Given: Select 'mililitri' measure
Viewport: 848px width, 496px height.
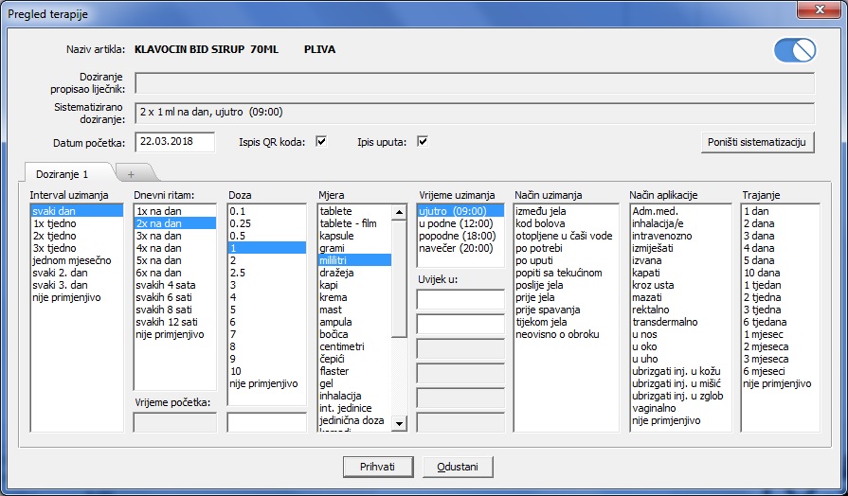Looking at the screenshot, I should pyautogui.click(x=354, y=260).
